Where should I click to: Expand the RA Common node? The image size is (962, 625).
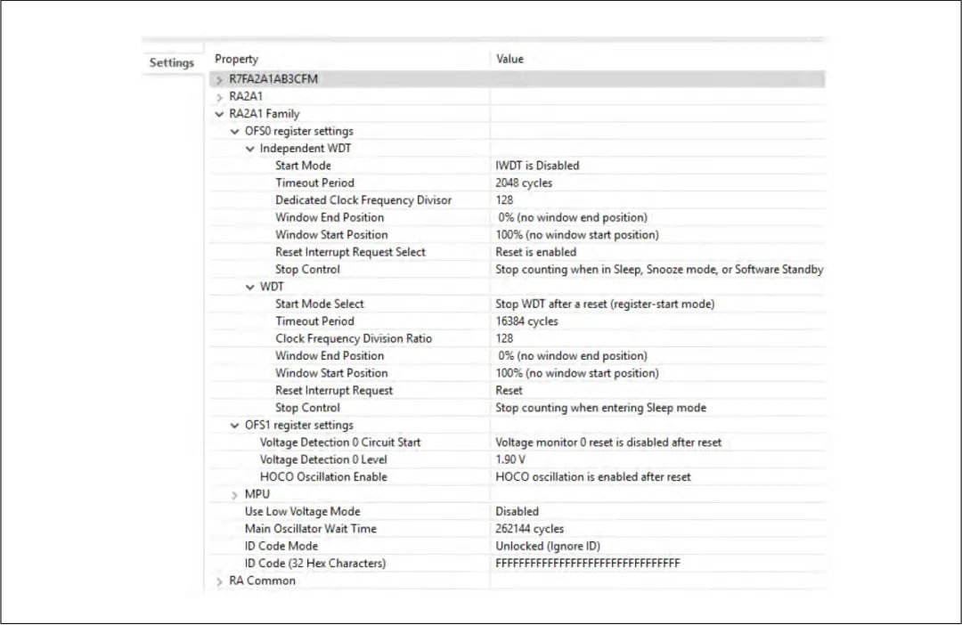[220, 581]
